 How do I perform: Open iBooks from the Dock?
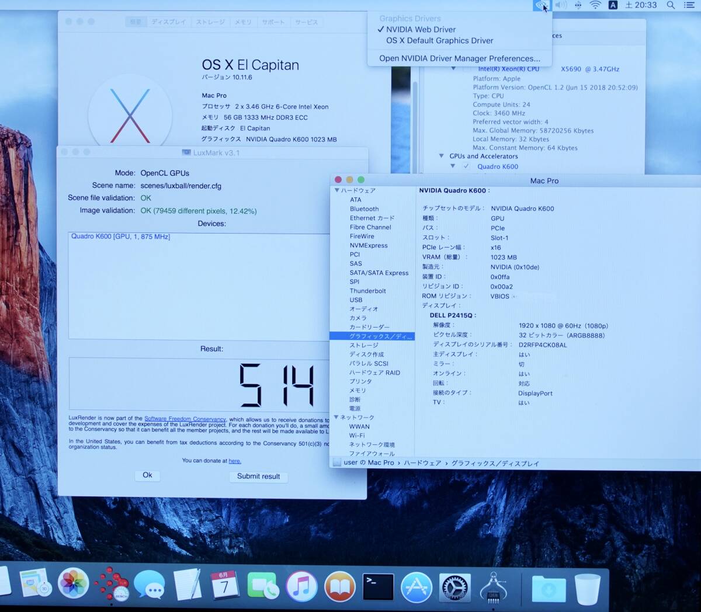tap(340, 587)
